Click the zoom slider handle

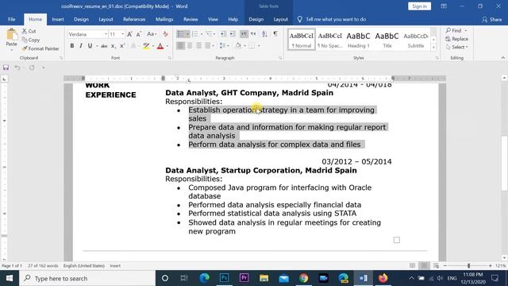[x=468, y=265]
